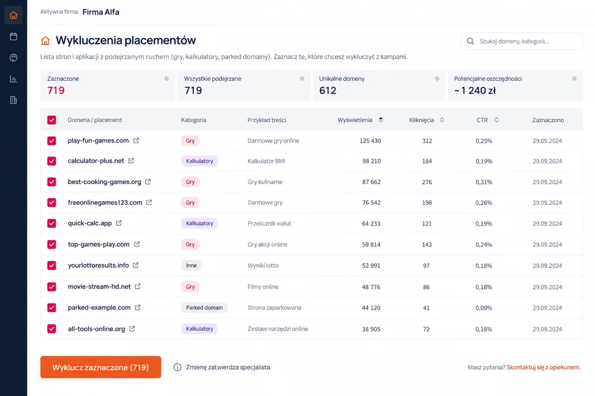Open external link icon for play-fun-games.com
The width and height of the screenshot is (595, 396).
click(136, 141)
